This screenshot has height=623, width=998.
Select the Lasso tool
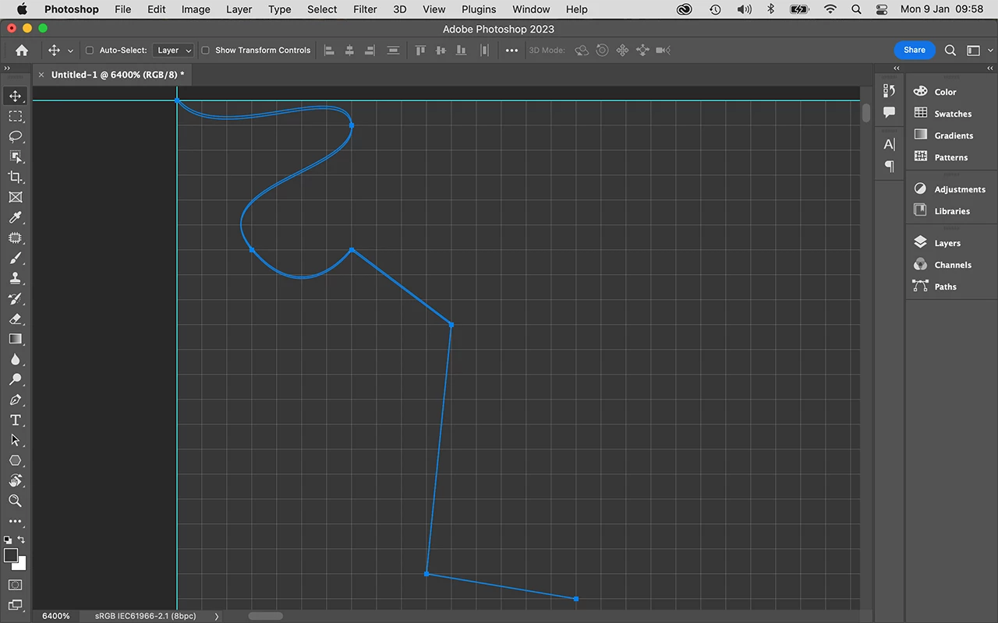coord(15,136)
